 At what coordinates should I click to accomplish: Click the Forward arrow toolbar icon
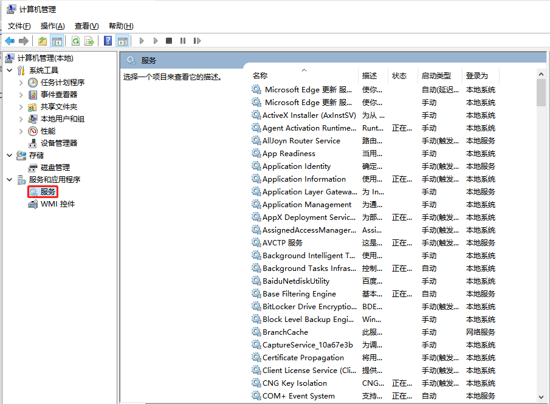(x=24, y=41)
